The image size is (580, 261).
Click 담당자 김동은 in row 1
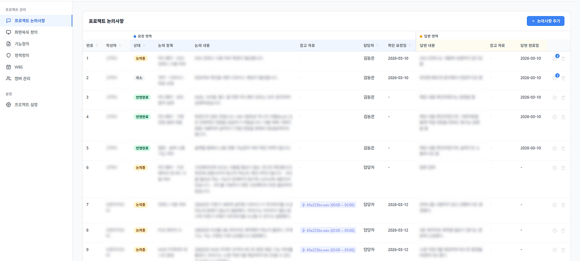[x=369, y=58]
